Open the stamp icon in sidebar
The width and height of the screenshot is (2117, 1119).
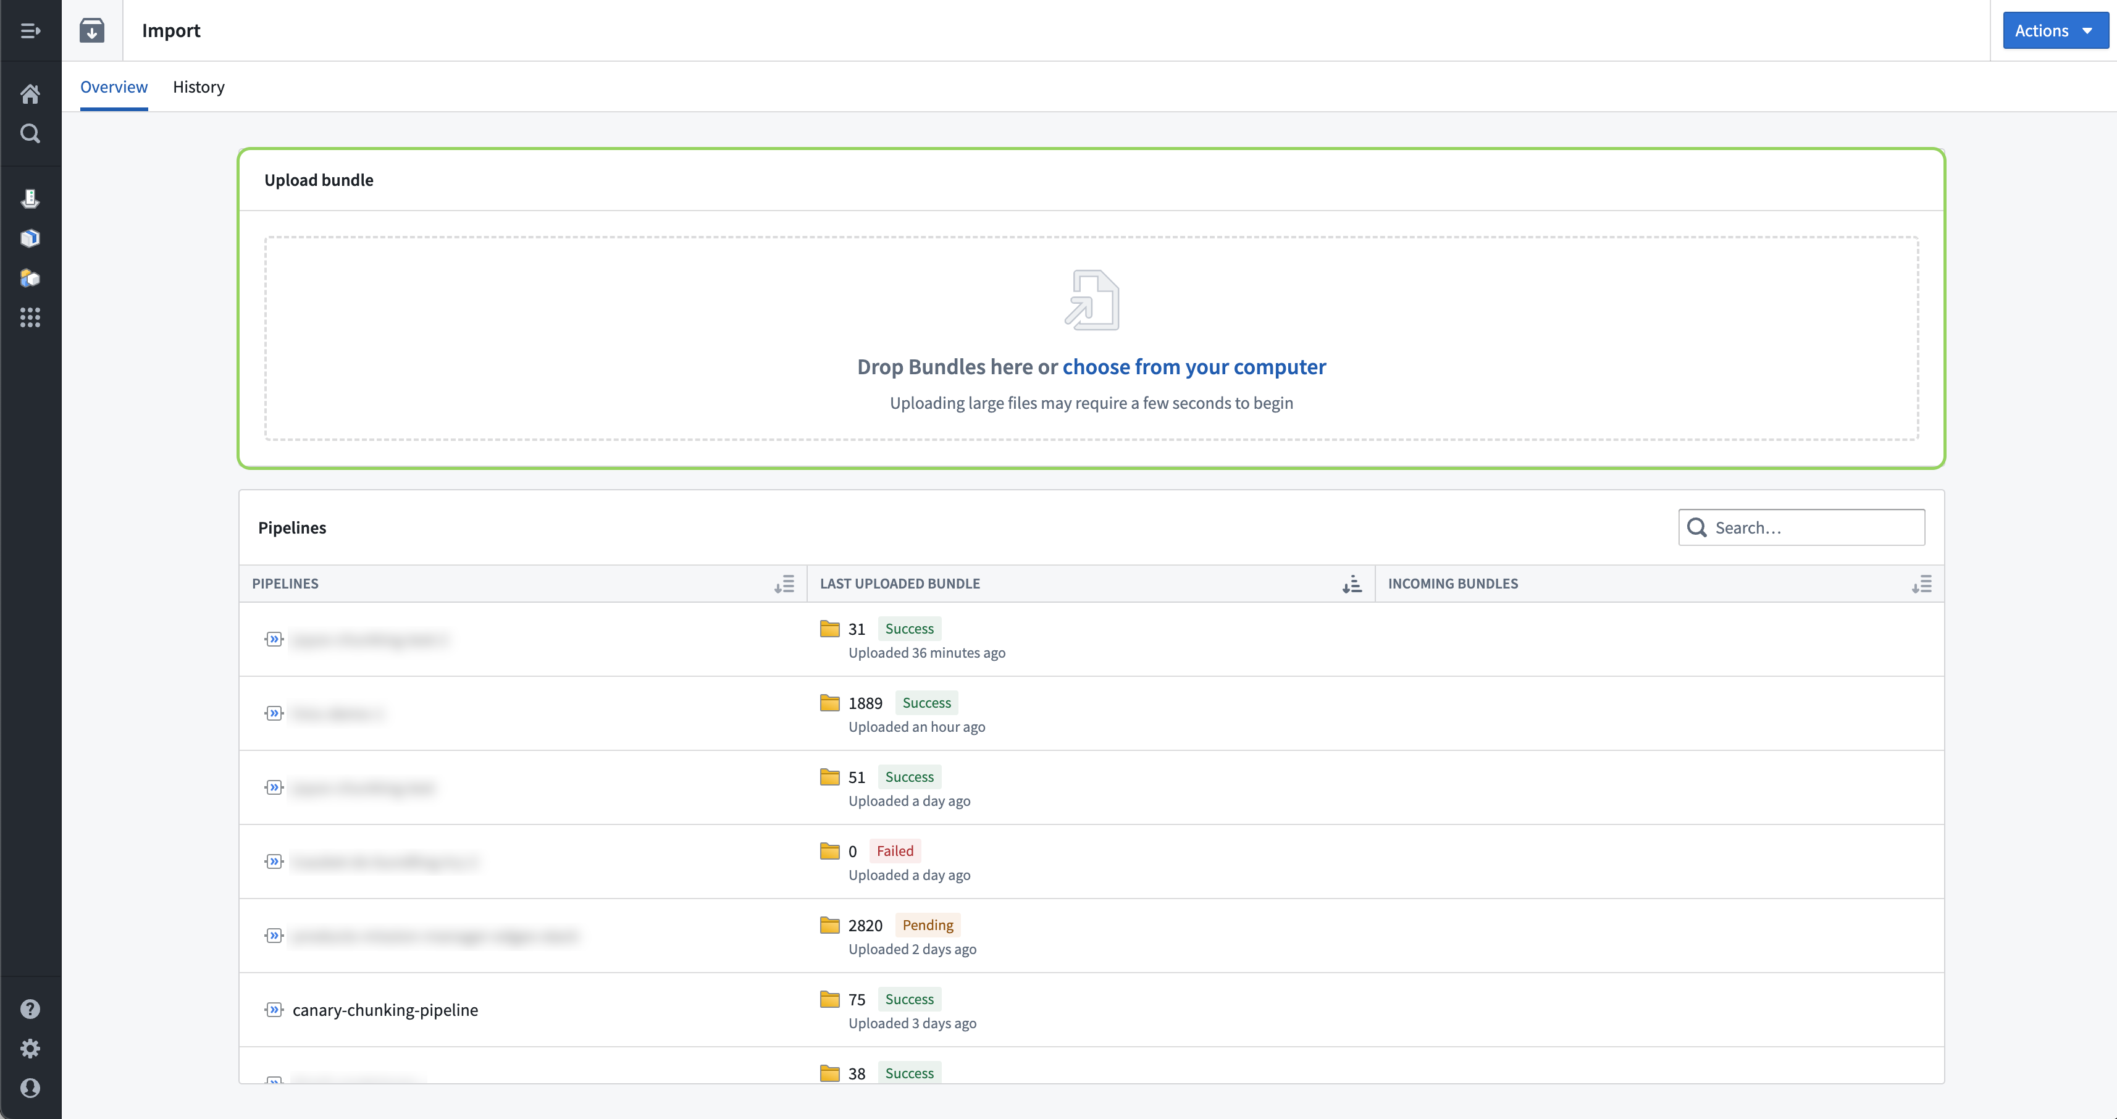(x=30, y=198)
